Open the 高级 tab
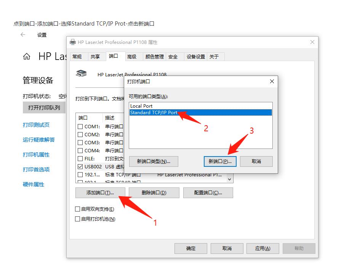Viewport: 352px width, 276px height. point(134,56)
